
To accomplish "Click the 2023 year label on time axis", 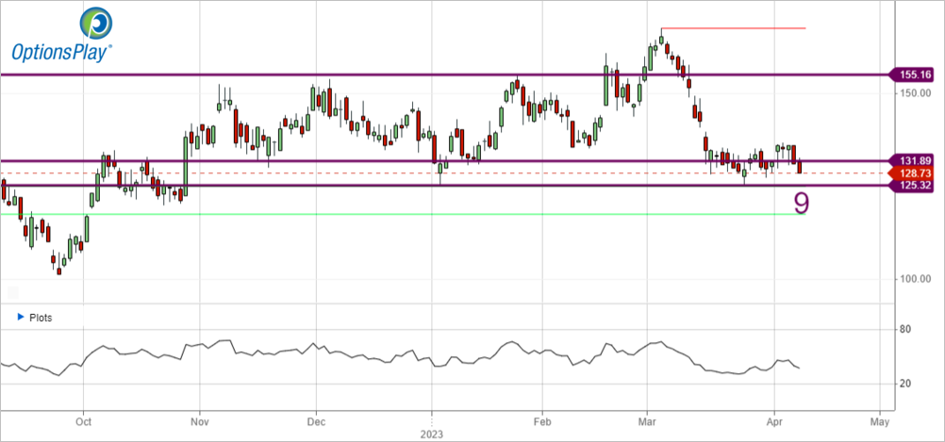I will tap(432, 434).
